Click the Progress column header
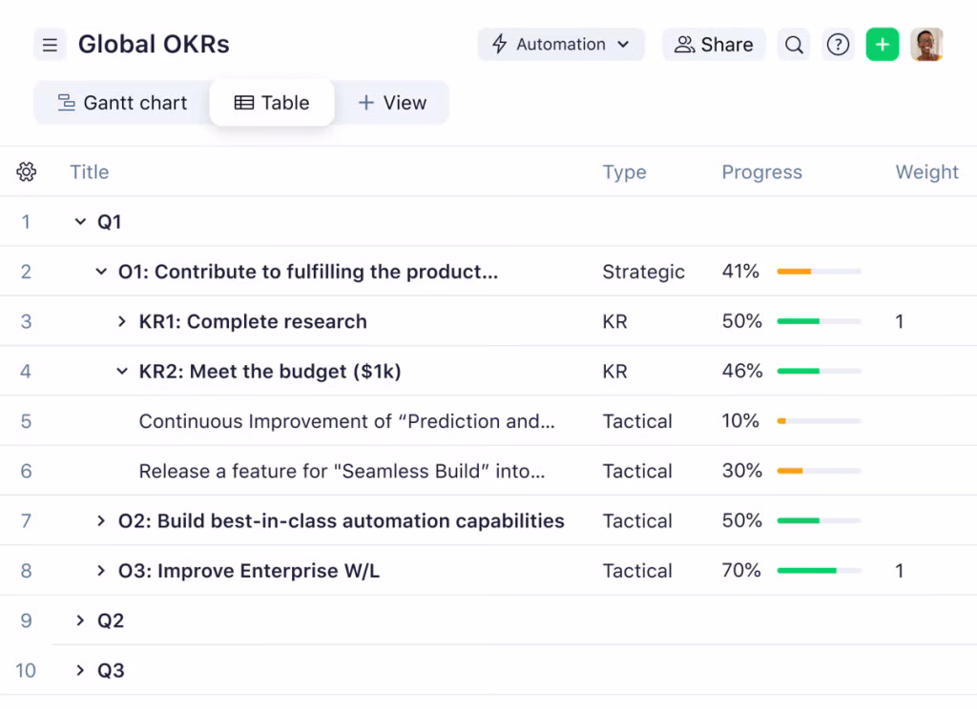Image resolution: width=977 pixels, height=709 pixels. tap(761, 172)
